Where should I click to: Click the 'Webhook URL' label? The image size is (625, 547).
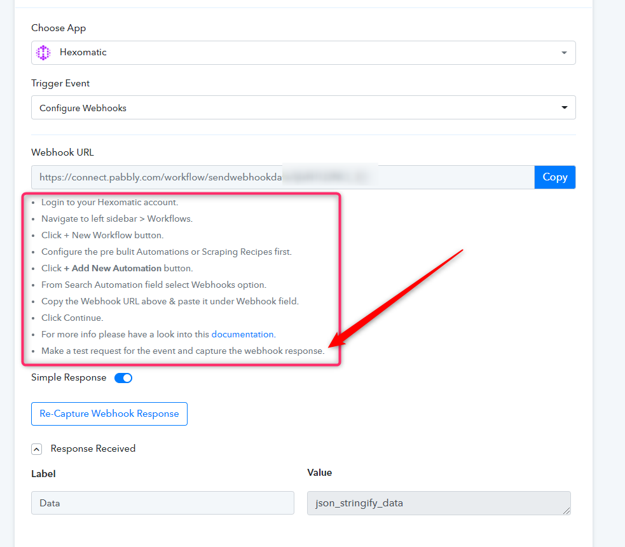point(62,152)
